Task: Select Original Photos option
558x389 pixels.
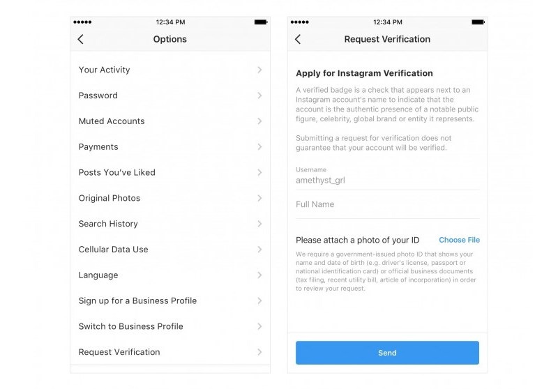Action: click(110, 199)
